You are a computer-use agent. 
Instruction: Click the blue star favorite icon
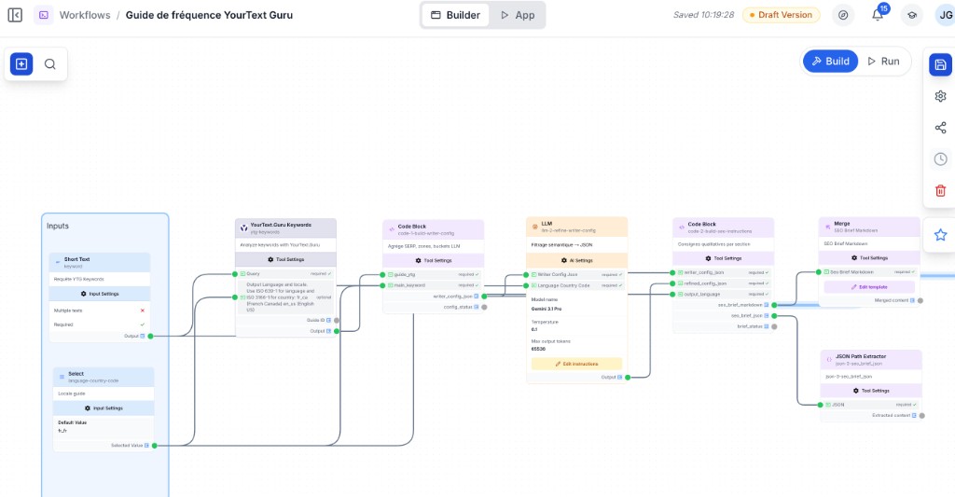[940, 234]
